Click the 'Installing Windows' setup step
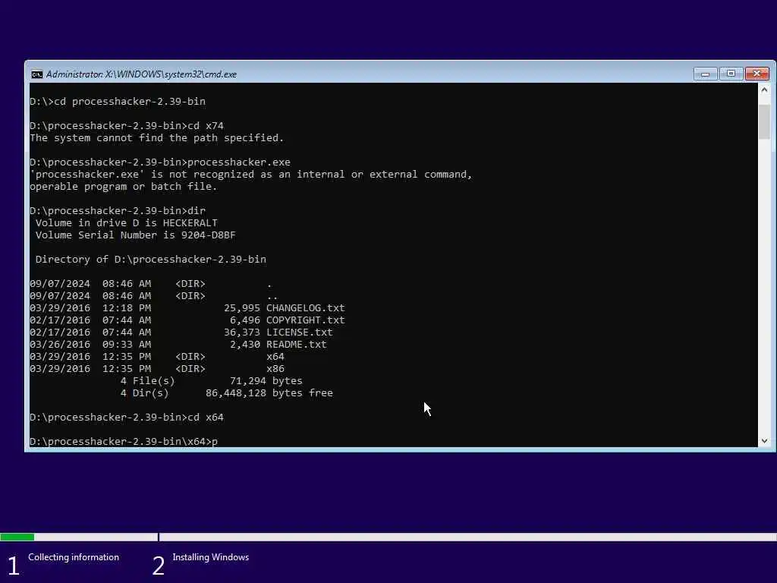This screenshot has width=777, height=583. (211, 557)
